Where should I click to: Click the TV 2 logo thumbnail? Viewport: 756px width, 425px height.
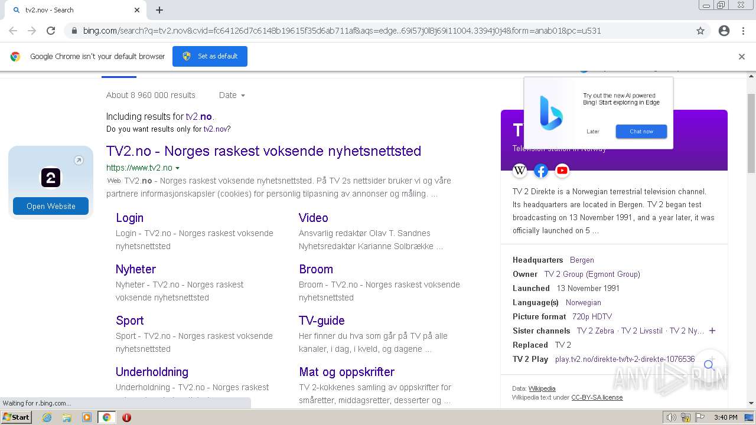[x=51, y=178]
